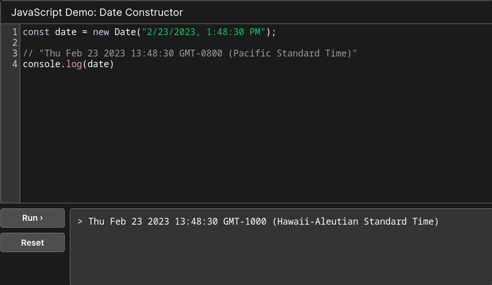
Task: Click the date argument inside console.log
Action: (98, 64)
